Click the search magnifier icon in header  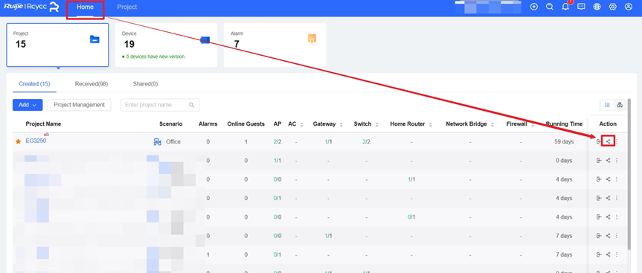(550, 7)
